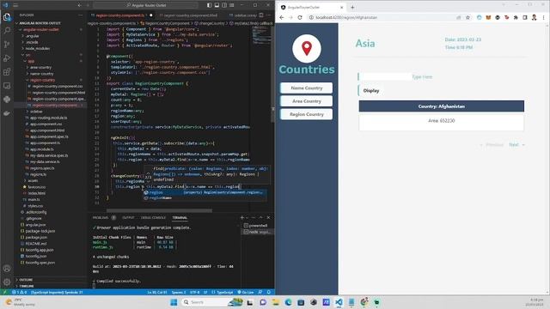Click Go Live in the status bar
Viewport: 550px width, 309px height.
point(246,292)
